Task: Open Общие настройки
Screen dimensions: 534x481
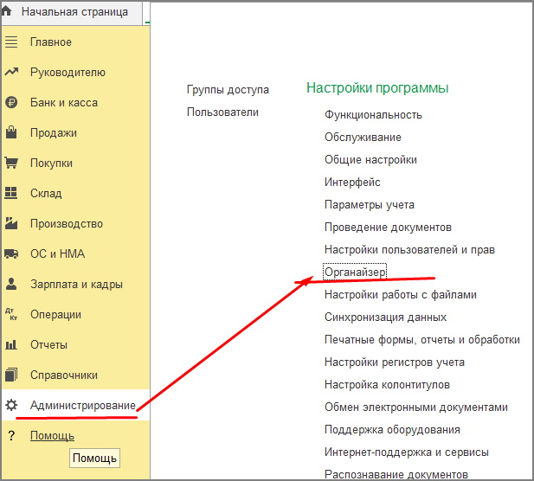Action: 370,160
